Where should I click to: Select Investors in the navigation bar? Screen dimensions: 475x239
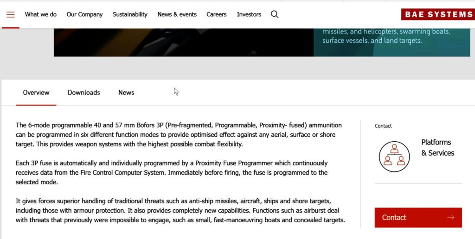pyautogui.click(x=249, y=14)
